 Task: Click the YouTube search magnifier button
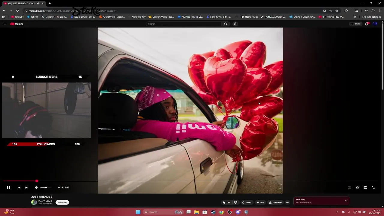pyautogui.click(x=226, y=24)
